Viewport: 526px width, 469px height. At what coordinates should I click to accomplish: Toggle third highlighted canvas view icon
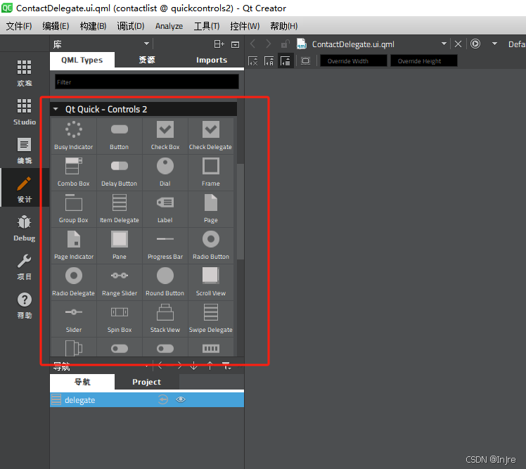[286, 61]
